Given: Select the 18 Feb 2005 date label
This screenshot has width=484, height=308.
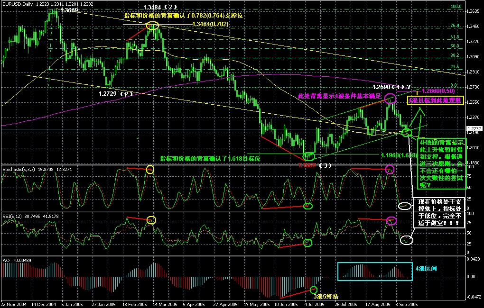Looking at the screenshot, I should (135, 305).
